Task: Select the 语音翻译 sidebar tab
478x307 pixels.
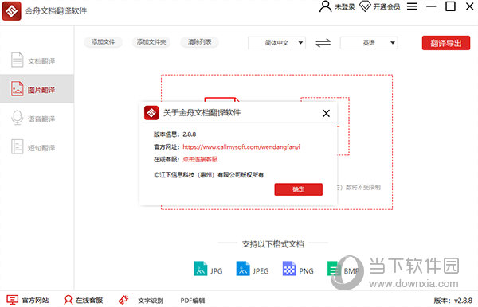Action: coord(37,118)
